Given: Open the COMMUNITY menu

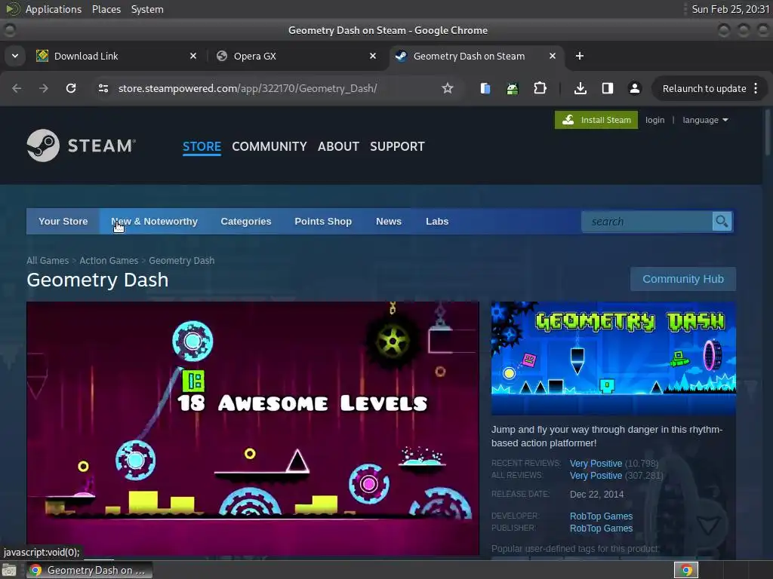Looking at the screenshot, I should [269, 146].
